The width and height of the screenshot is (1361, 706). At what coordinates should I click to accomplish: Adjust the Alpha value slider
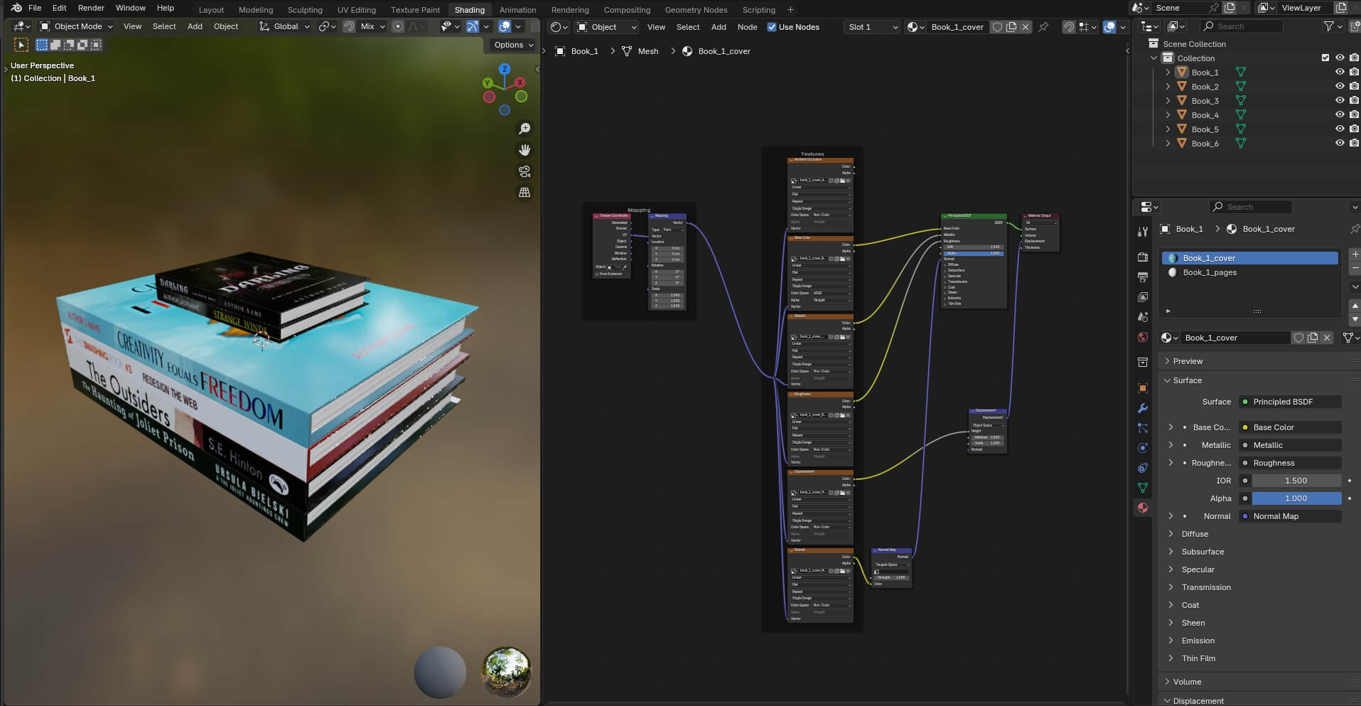coord(1296,498)
